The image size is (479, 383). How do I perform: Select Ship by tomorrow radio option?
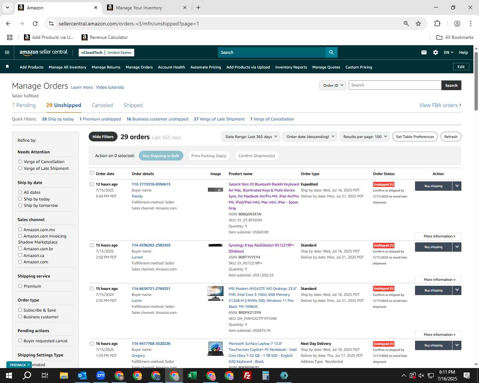[20, 205]
